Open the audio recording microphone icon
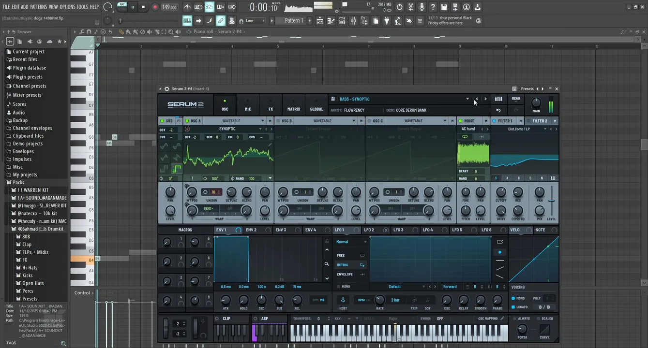Screen dimensions: 648x348 click(422, 7)
